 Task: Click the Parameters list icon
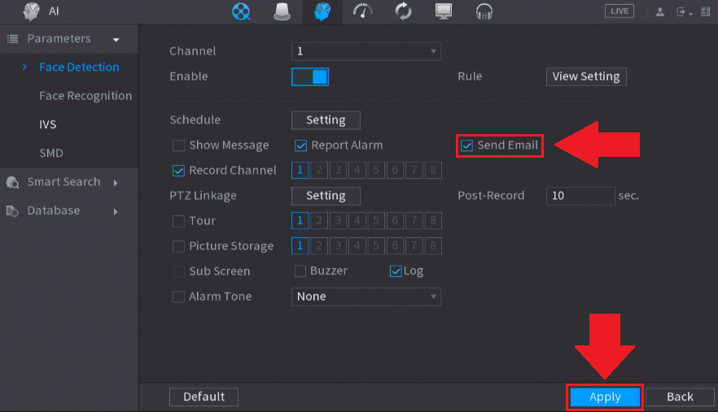pos(13,39)
